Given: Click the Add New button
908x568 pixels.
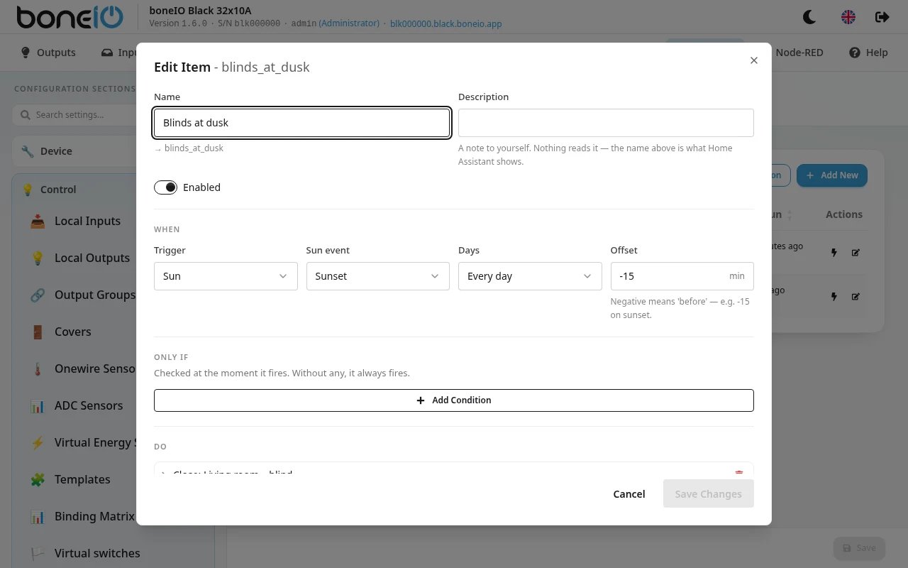Looking at the screenshot, I should coord(832,175).
